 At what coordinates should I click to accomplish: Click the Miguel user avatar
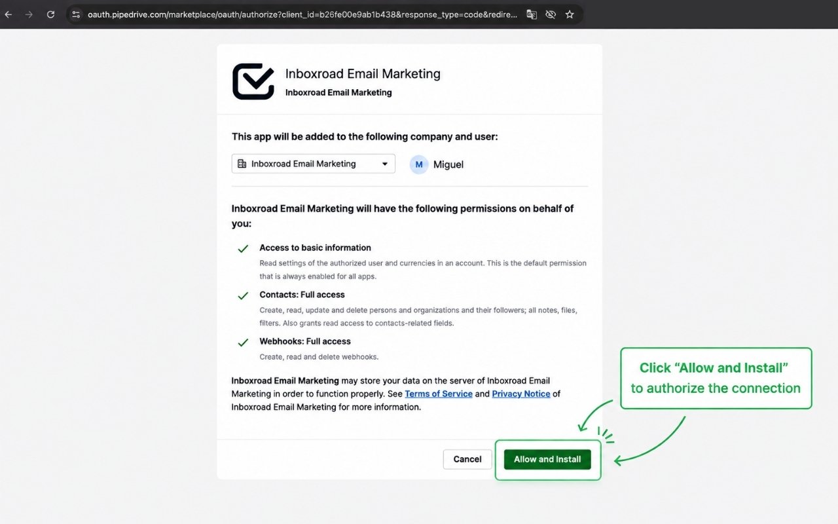coord(419,164)
